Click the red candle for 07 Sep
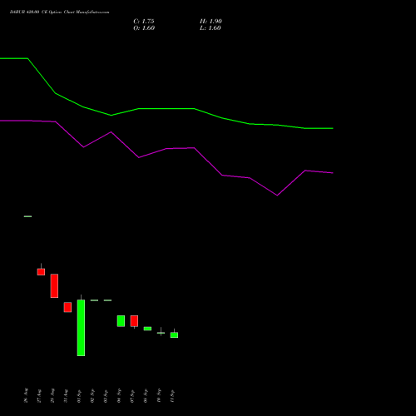This screenshot has width=416, height=416. [x=134, y=321]
